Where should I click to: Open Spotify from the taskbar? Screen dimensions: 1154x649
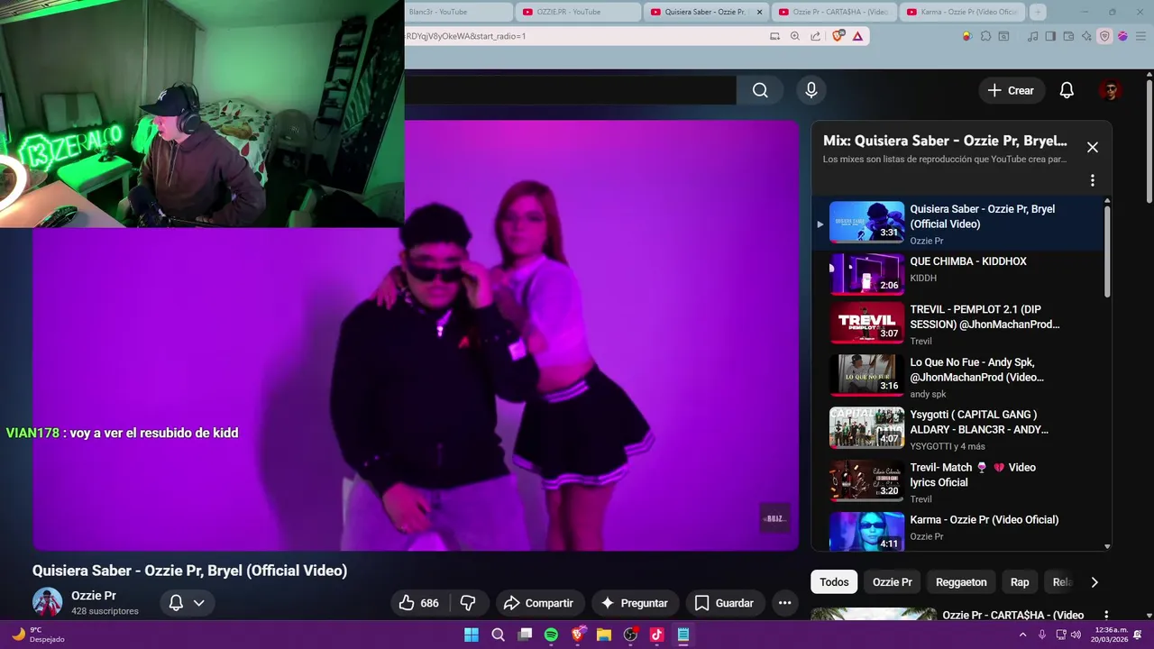tap(551, 635)
